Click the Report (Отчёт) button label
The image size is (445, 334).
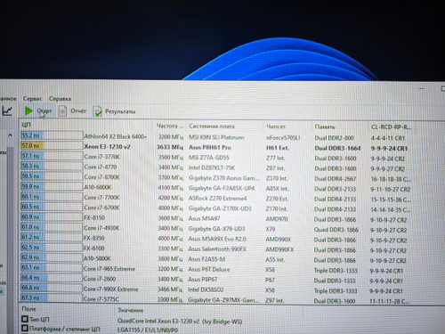(78, 111)
